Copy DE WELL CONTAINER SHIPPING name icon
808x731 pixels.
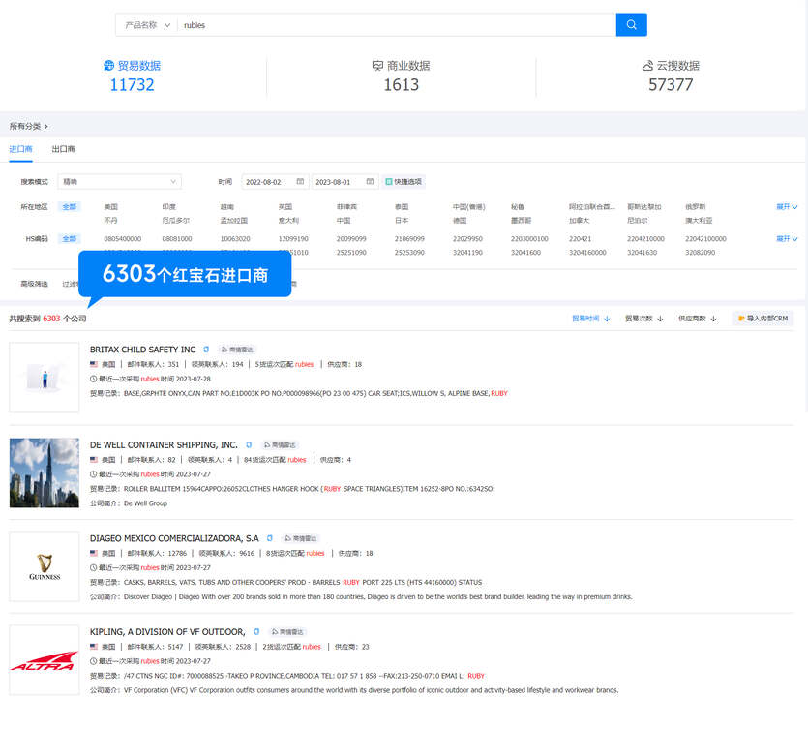point(249,444)
